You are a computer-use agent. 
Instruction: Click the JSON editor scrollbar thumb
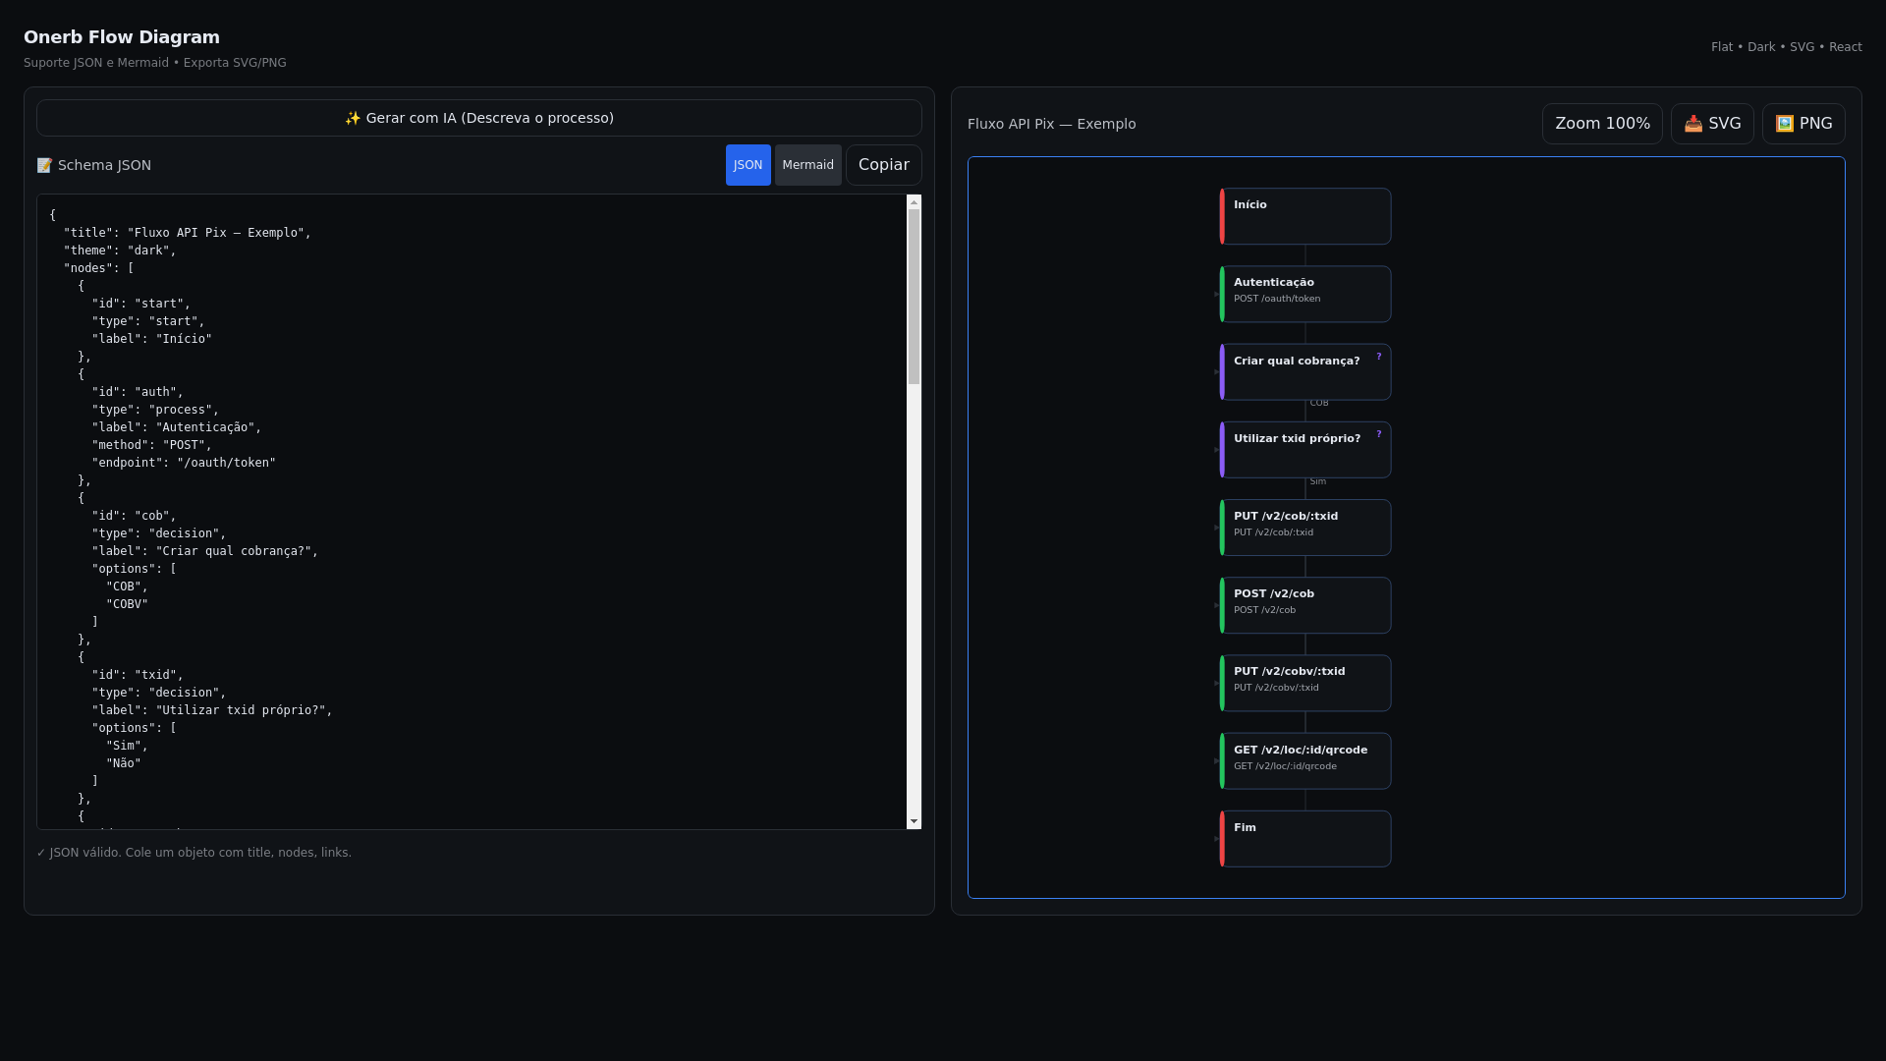coord(914,297)
